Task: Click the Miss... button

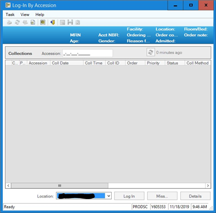Action: click(162, 196)
